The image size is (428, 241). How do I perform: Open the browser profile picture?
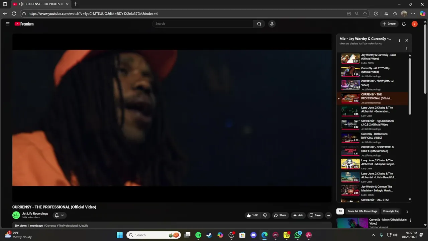pos(404,14)
